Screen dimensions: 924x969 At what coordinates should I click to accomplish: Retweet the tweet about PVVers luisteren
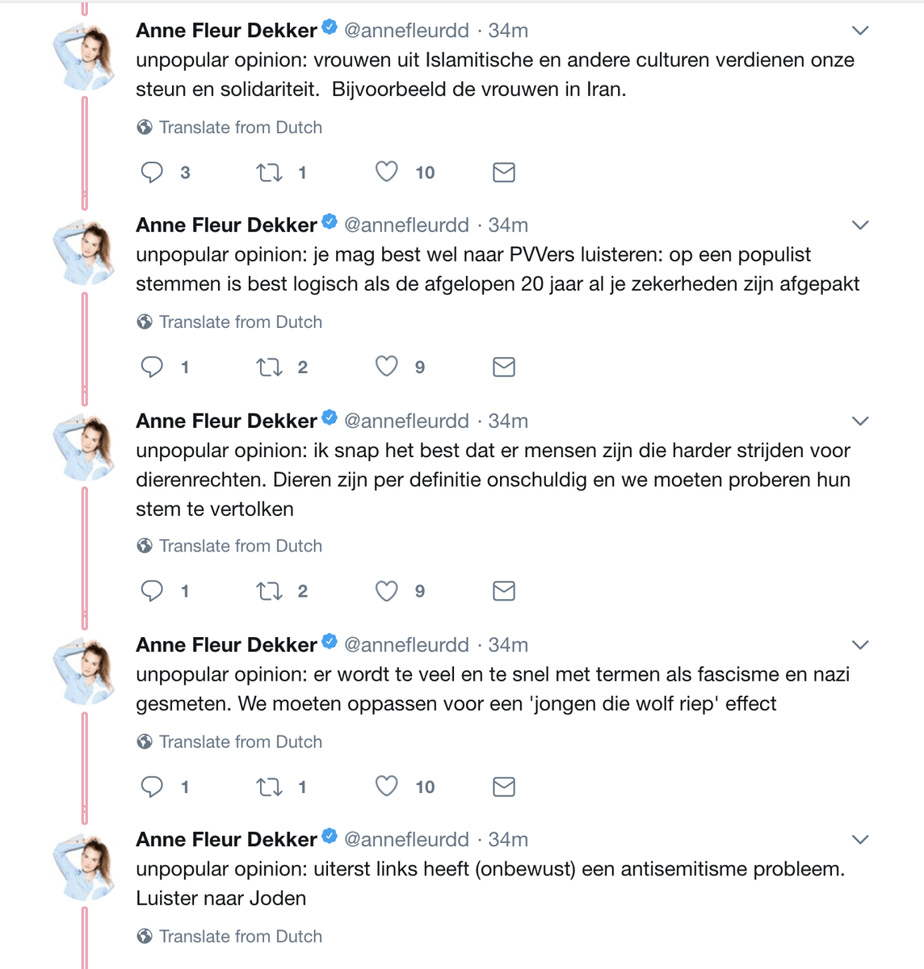tap(269, 367)
